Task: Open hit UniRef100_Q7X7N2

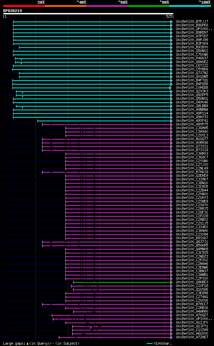Action: [192, 73]
